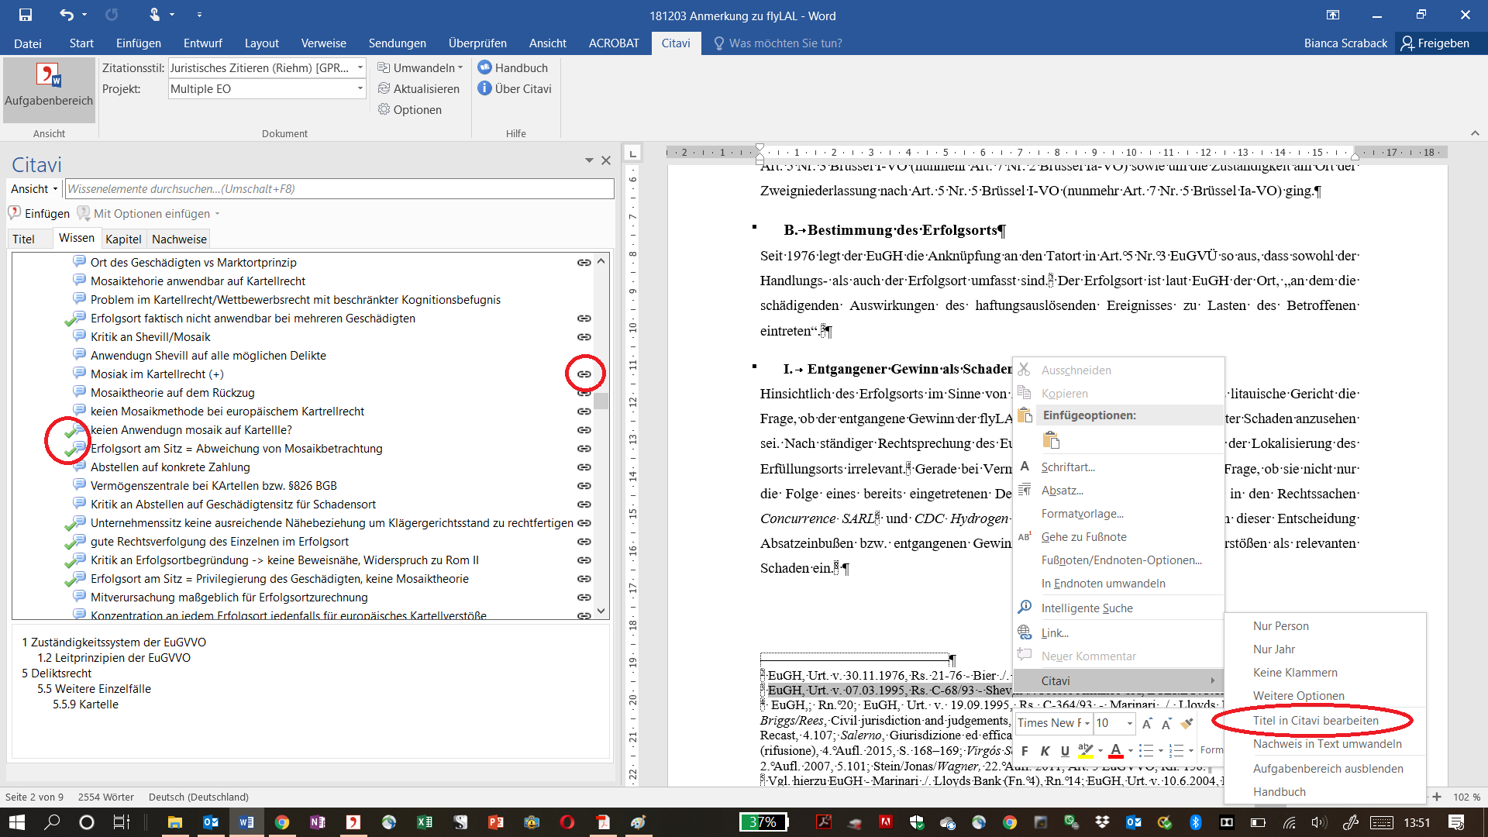Click Aktualisieren refresh icon
Viewport: 1488px width, 837px height.
pyautogui.click(x=384, y=88)
